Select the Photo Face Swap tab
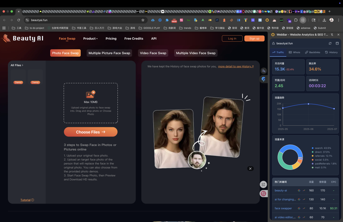This screenshot has width=343, height=222. pos(65,53)
